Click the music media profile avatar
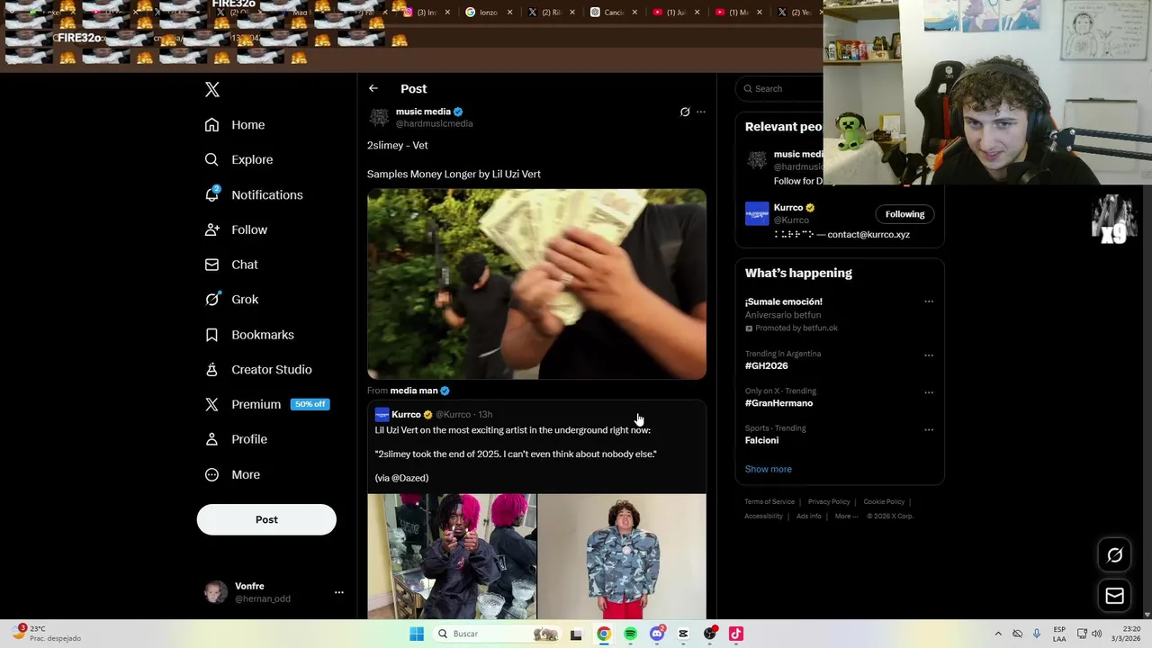The width and height of the screenshot is (1152, 648). click(x=379, y=118)
